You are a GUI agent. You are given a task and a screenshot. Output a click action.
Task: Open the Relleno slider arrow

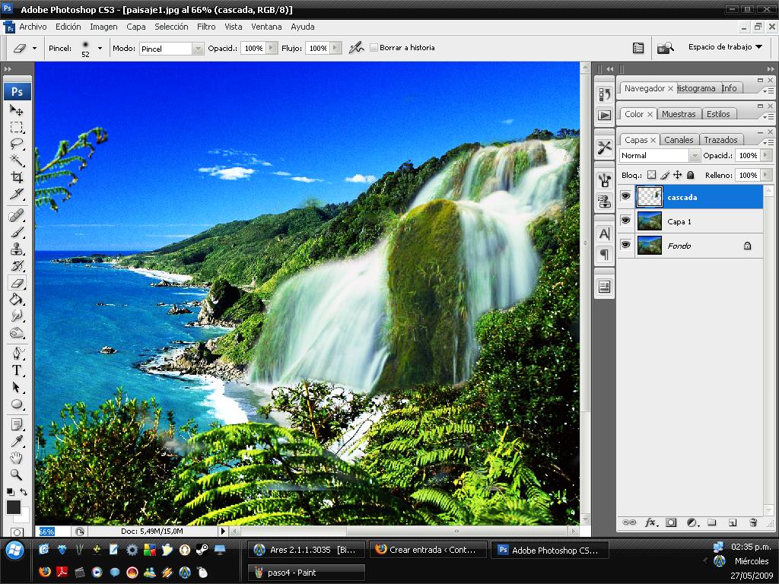(x=765, y=175)
